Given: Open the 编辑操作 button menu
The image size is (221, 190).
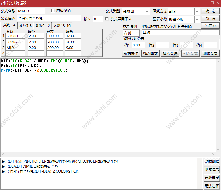Looking at the screenshot, I should point(131,53).
